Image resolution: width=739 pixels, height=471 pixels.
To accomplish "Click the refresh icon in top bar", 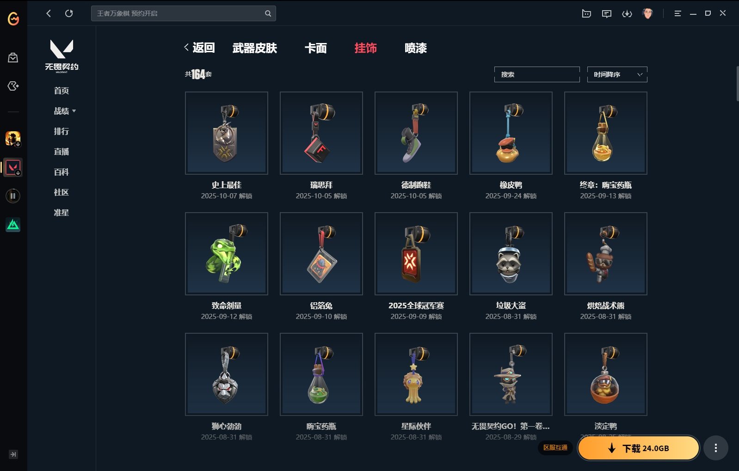I will [69, 13].
